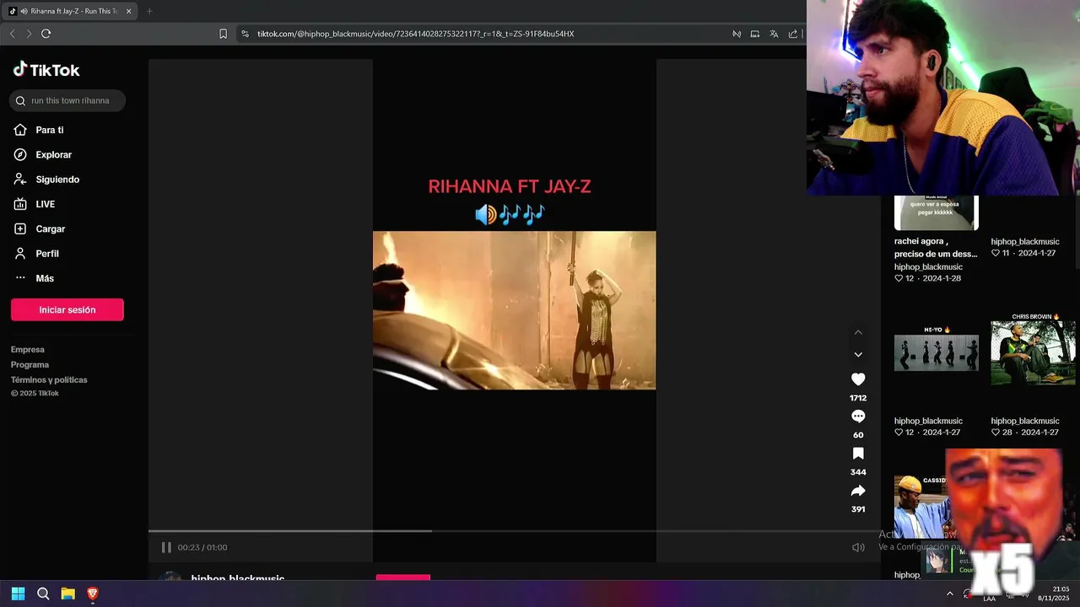The height and width of the screenshot is (607, 1080).
Task: Select the Rihanna ft Jay-Z browser tab
Action: [x=70, y=11]
